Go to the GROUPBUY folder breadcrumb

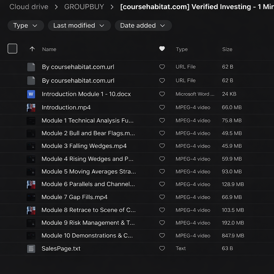tap(84, 7)
